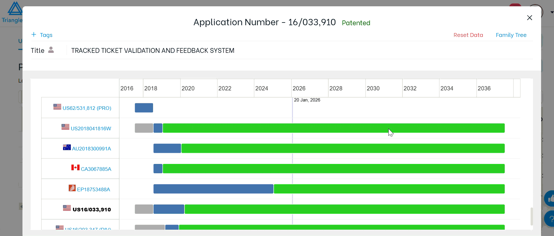Close the application details dialog
Viewport: 554px width, 236px height.
(x=529, y=18)
